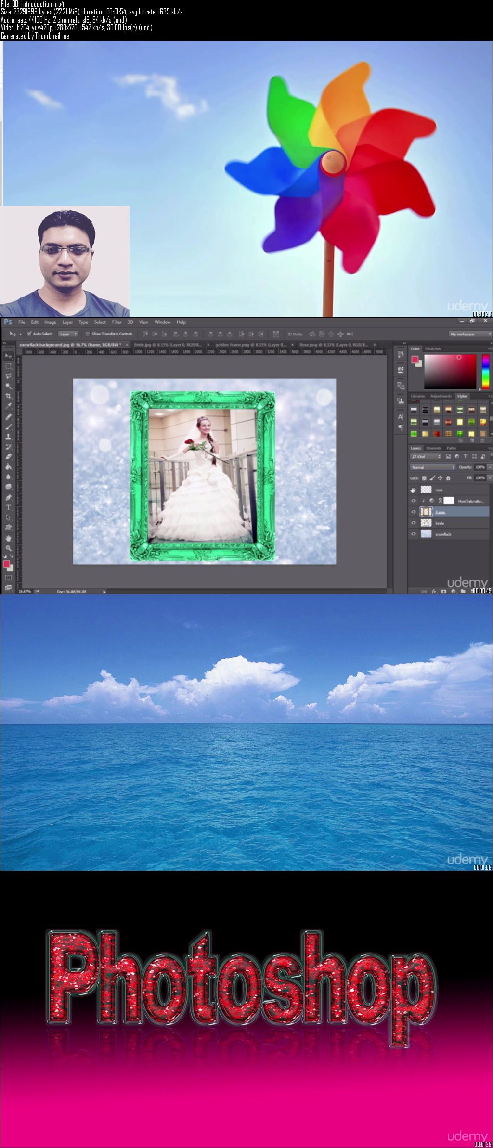Click the hue spectrum slider
Viewport: 493px width, 1148px height.
(x=485, y=372)
